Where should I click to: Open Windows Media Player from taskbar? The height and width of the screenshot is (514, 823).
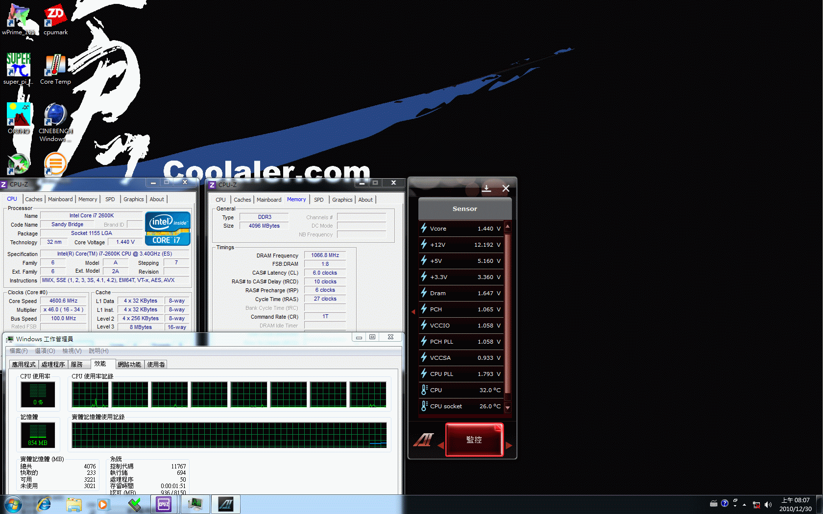pyautogui.click(x=103, y=504)
